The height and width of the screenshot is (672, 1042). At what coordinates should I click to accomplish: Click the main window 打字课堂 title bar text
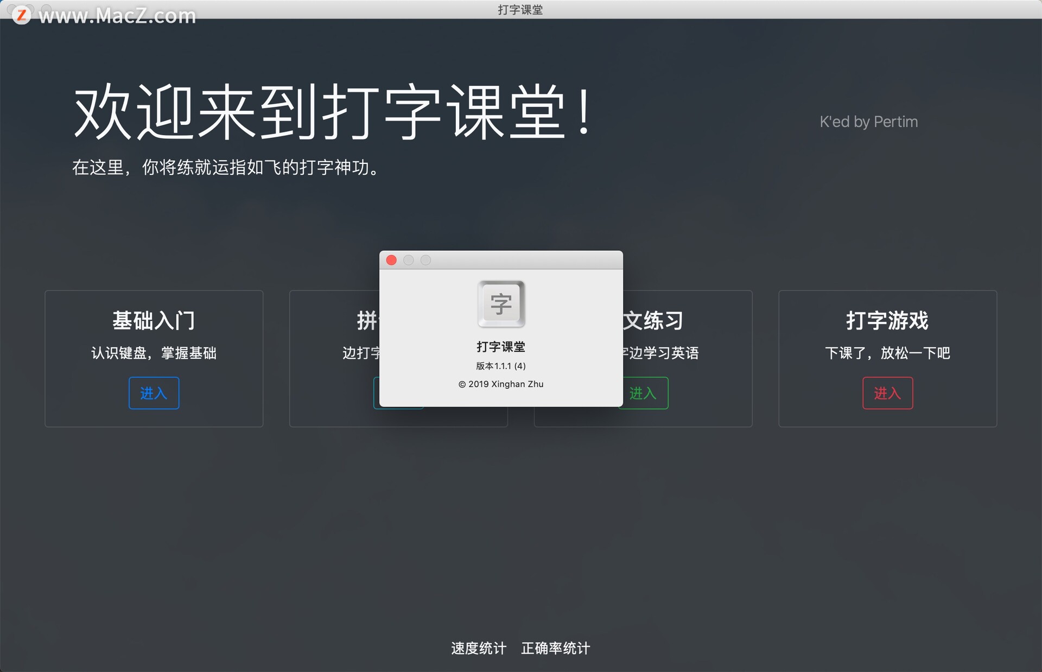pyautogui.click(x=520, y=10)
